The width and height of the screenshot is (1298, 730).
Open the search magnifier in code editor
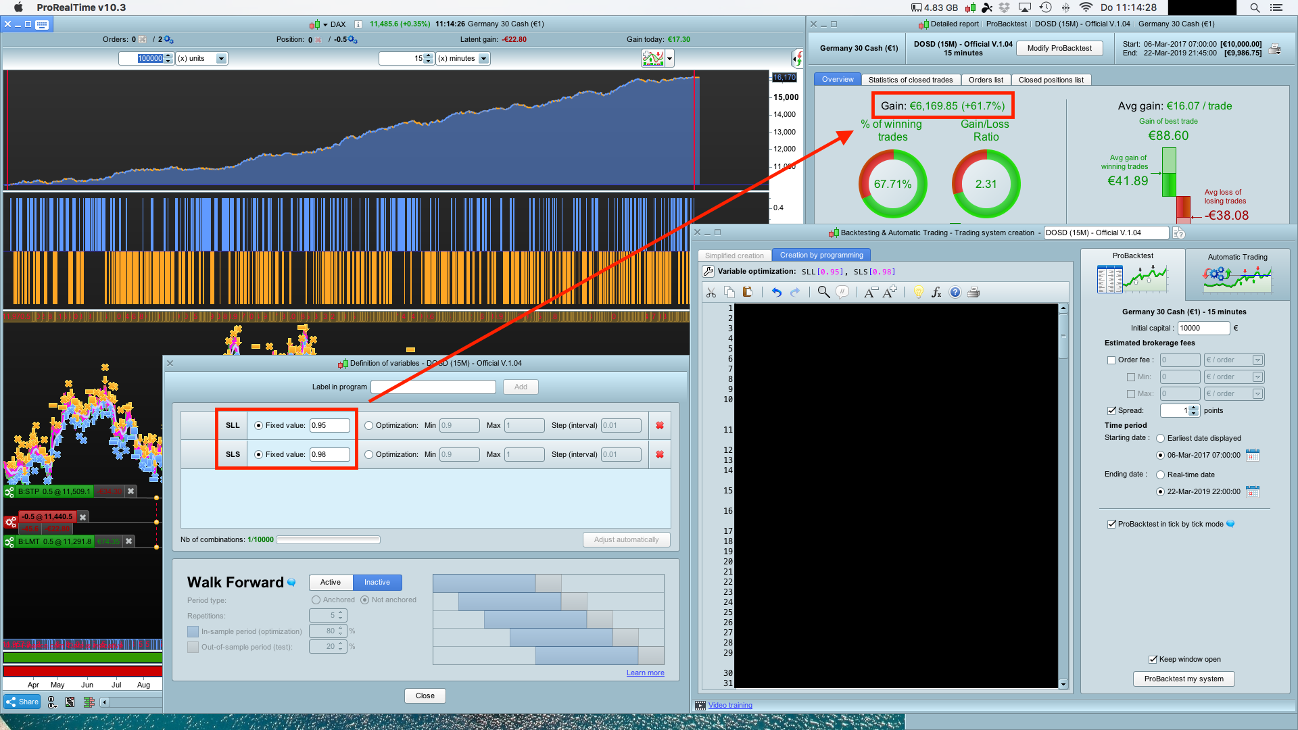(823, 292)
